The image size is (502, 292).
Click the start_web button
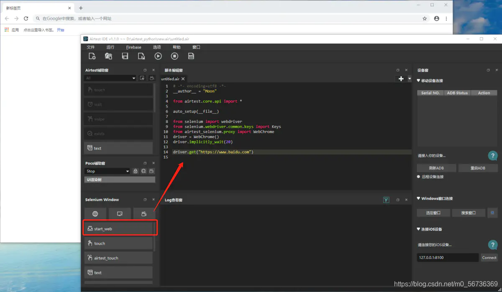(x=118, y=229)
